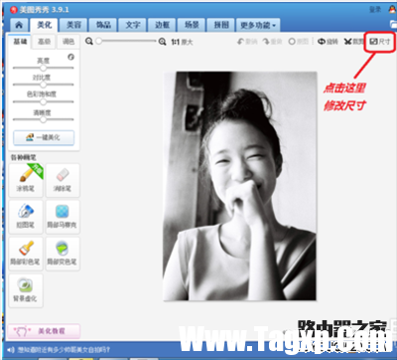Select the 局部彩色笔 color brush tool
This screenshot has width=397, height=360.
tap(26, 254)
